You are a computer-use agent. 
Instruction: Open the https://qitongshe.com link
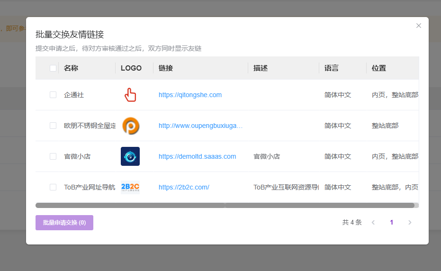190,95
